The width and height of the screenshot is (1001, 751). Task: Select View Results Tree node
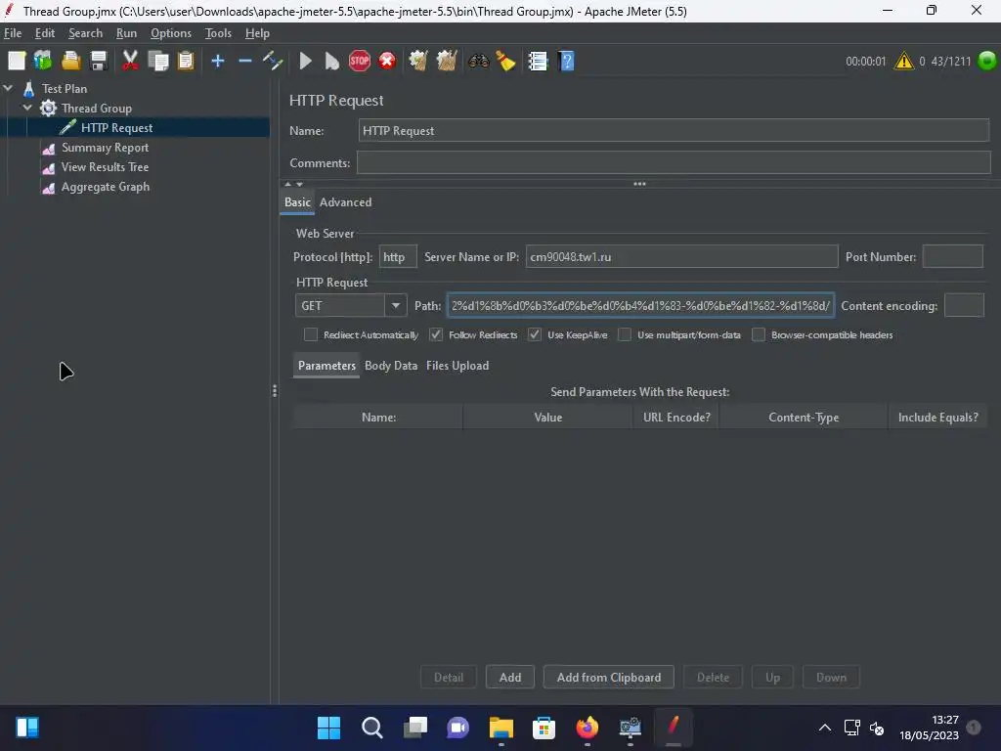coord(105,167)
